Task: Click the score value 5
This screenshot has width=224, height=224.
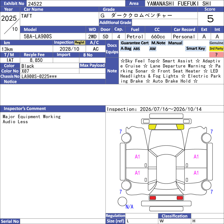Action: 211,19
